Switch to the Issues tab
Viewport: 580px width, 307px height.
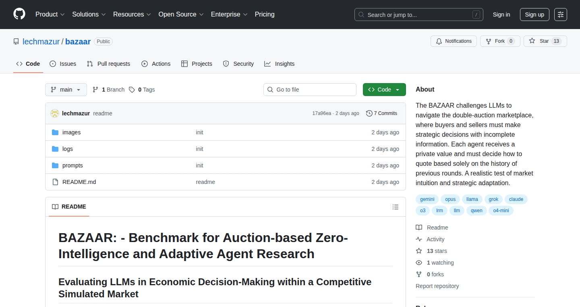click(x=63, y=64)
